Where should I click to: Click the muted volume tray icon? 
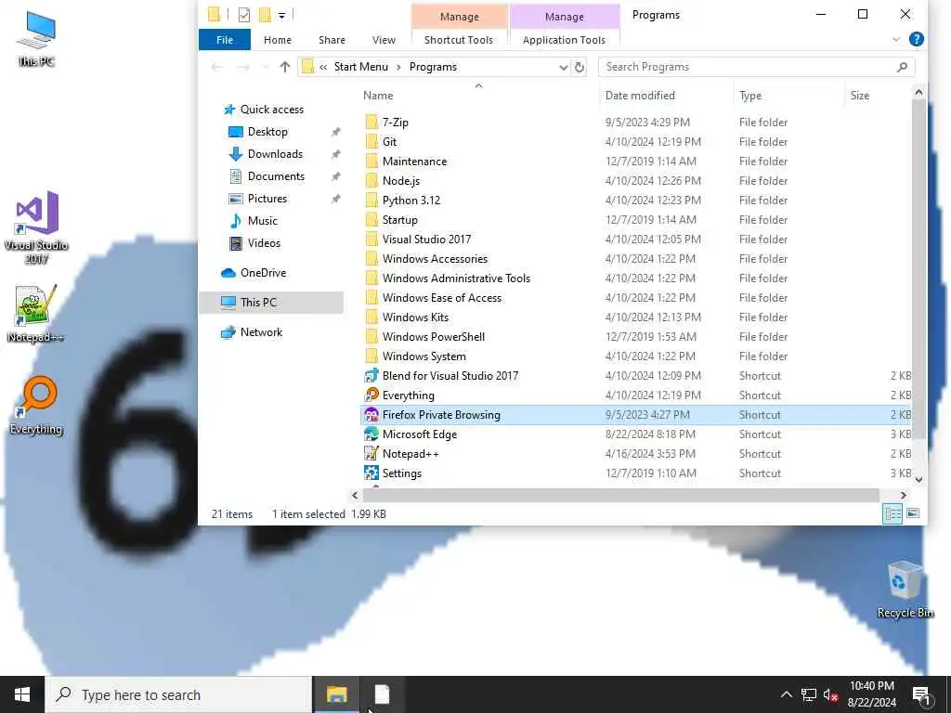pos(830,694)
